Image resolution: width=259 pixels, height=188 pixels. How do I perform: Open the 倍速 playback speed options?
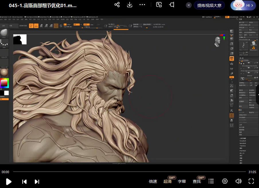click(x=153, y=181)
